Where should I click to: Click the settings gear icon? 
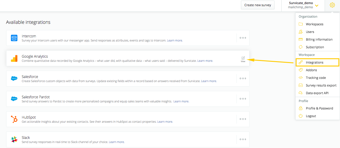[x=332, y=5]
